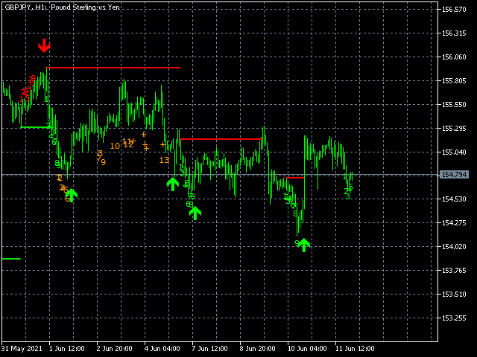Click the 155.550 price axis label
The width and height of the screenshot is (477, 357).
tap(454, 104)
